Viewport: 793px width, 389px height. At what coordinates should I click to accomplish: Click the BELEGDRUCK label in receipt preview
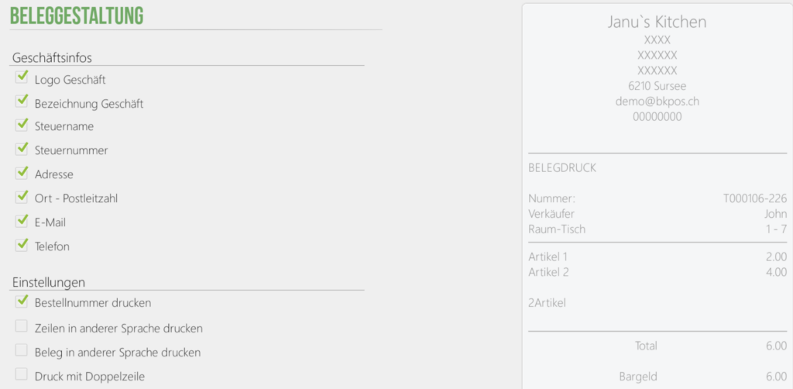point(562,168)
